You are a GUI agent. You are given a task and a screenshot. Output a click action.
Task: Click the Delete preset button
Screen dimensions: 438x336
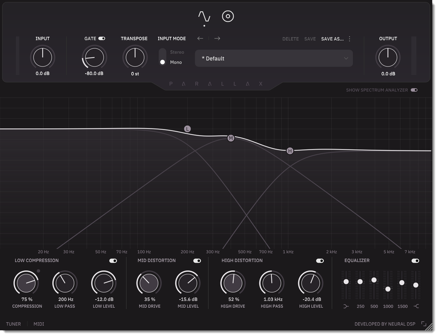(x=290, y=39)
